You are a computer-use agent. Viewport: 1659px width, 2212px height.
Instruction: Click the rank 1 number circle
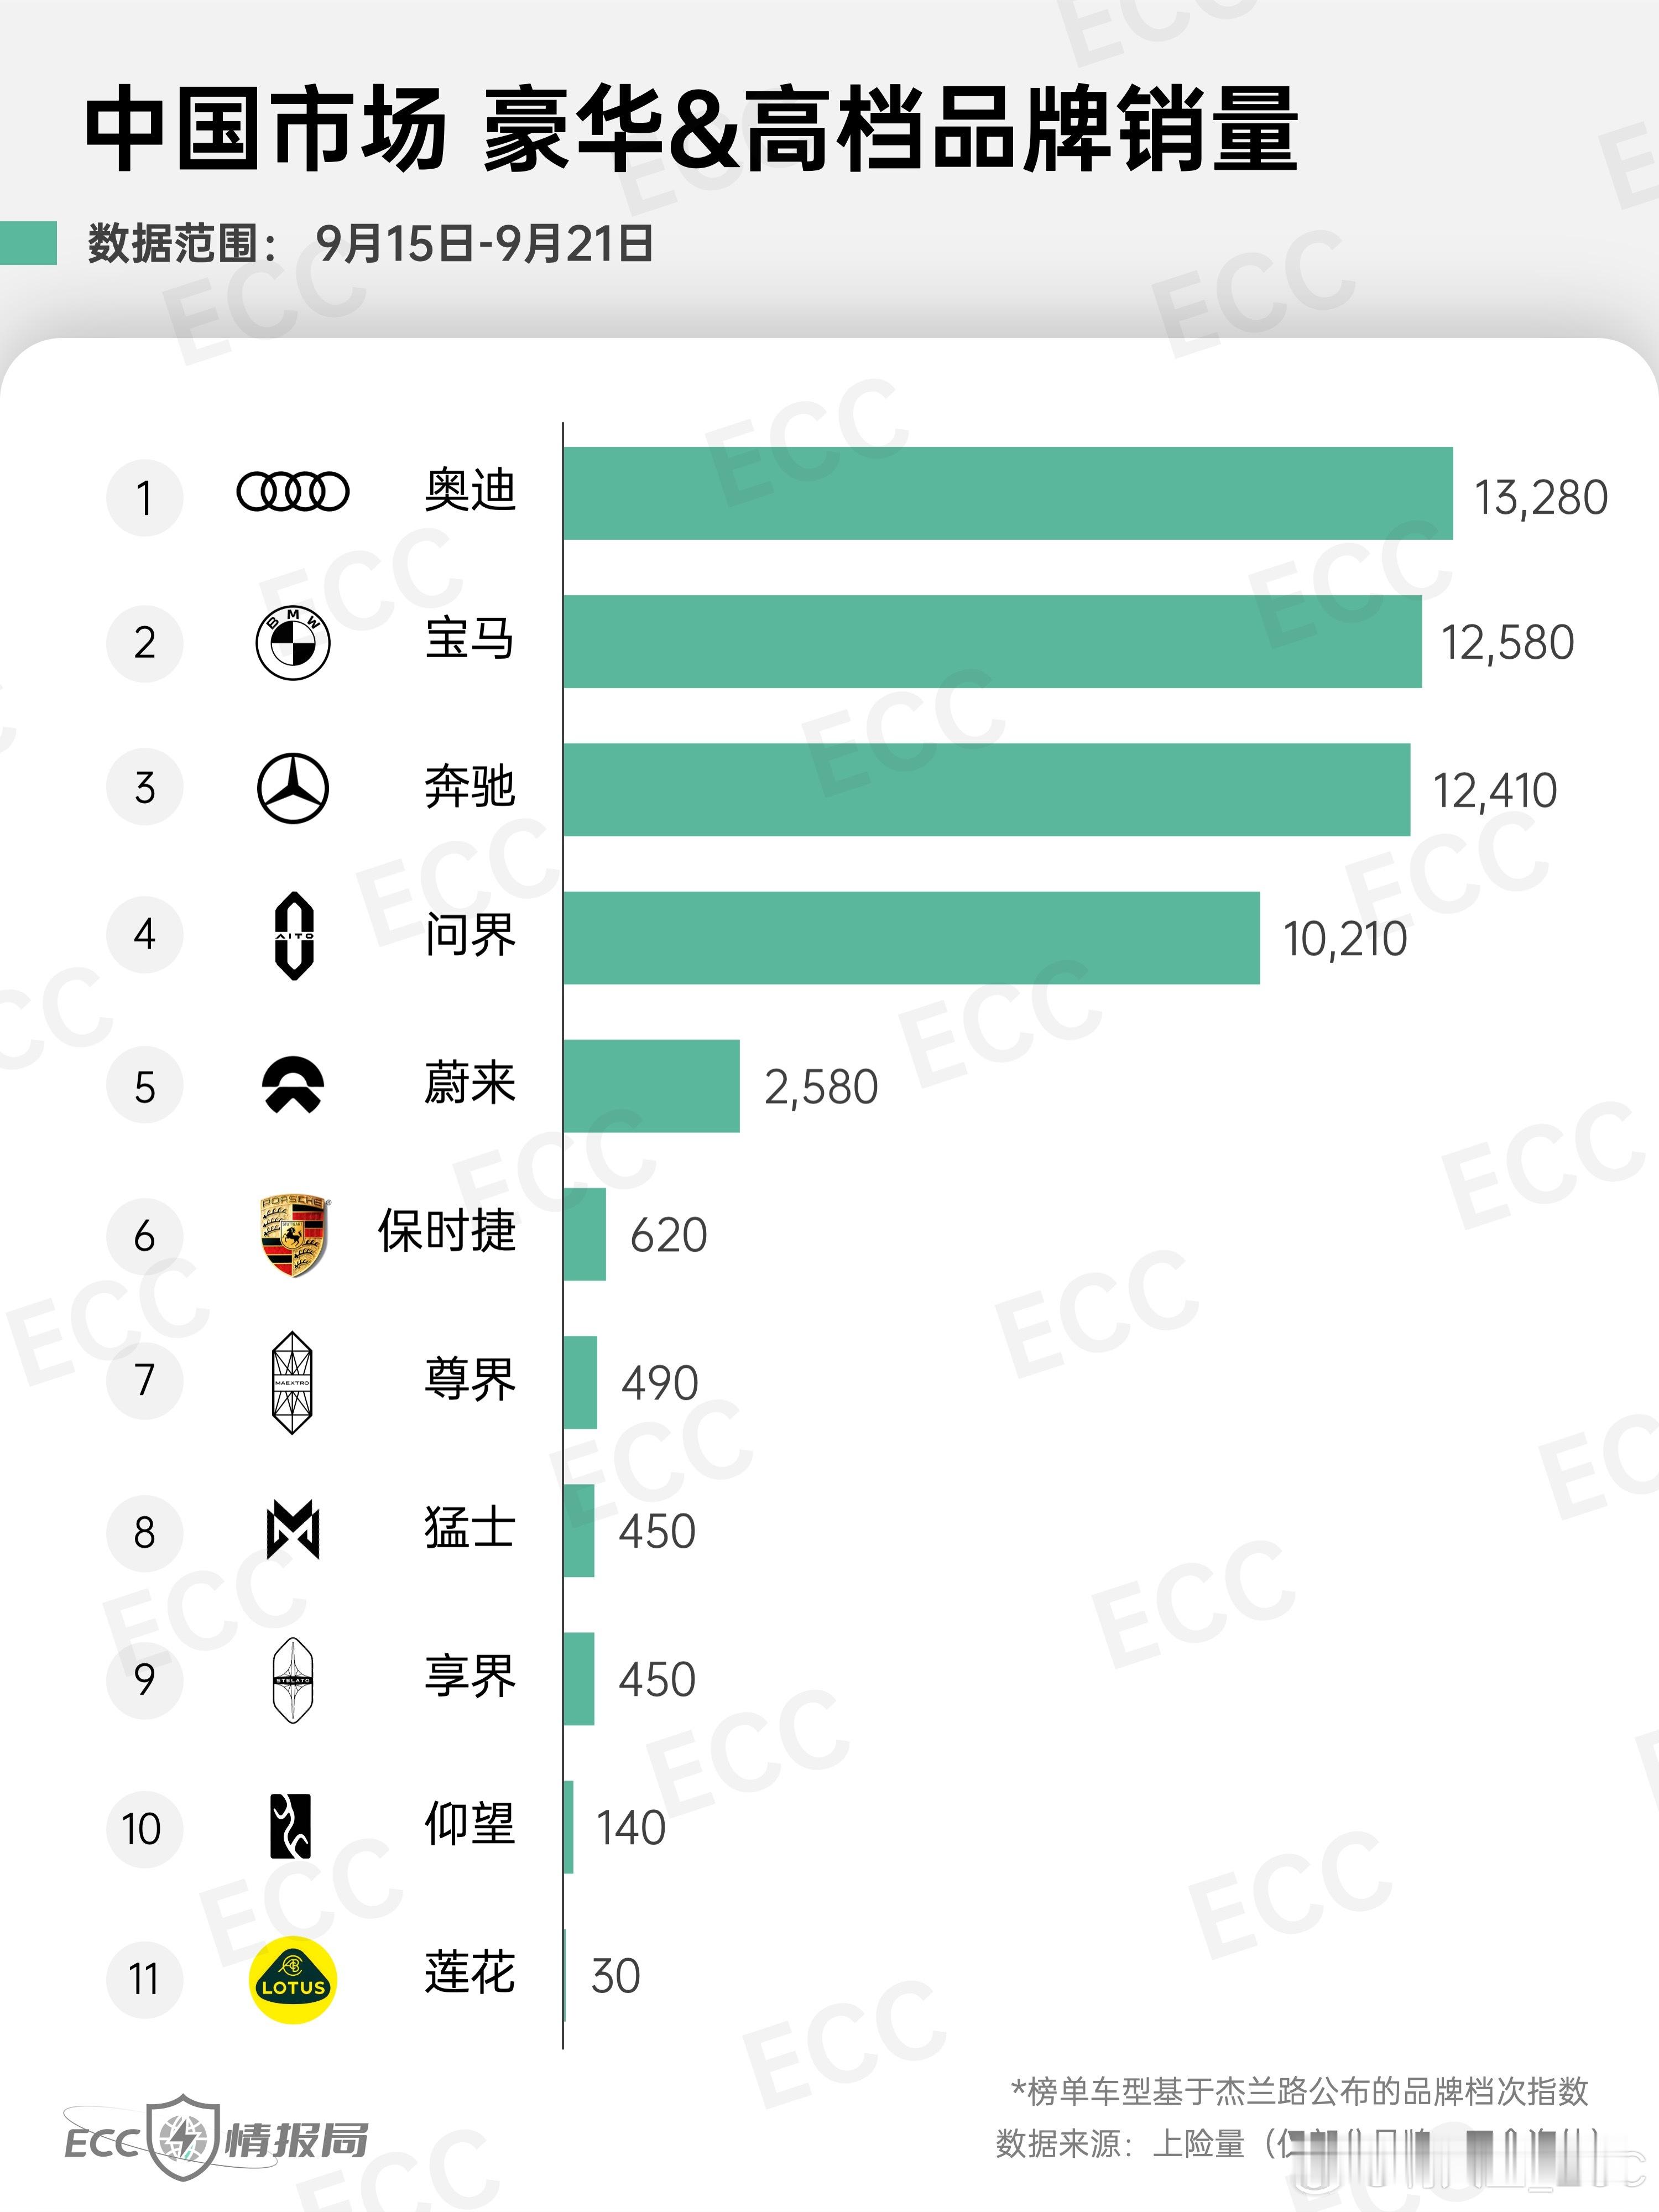(x=145, y=497)
